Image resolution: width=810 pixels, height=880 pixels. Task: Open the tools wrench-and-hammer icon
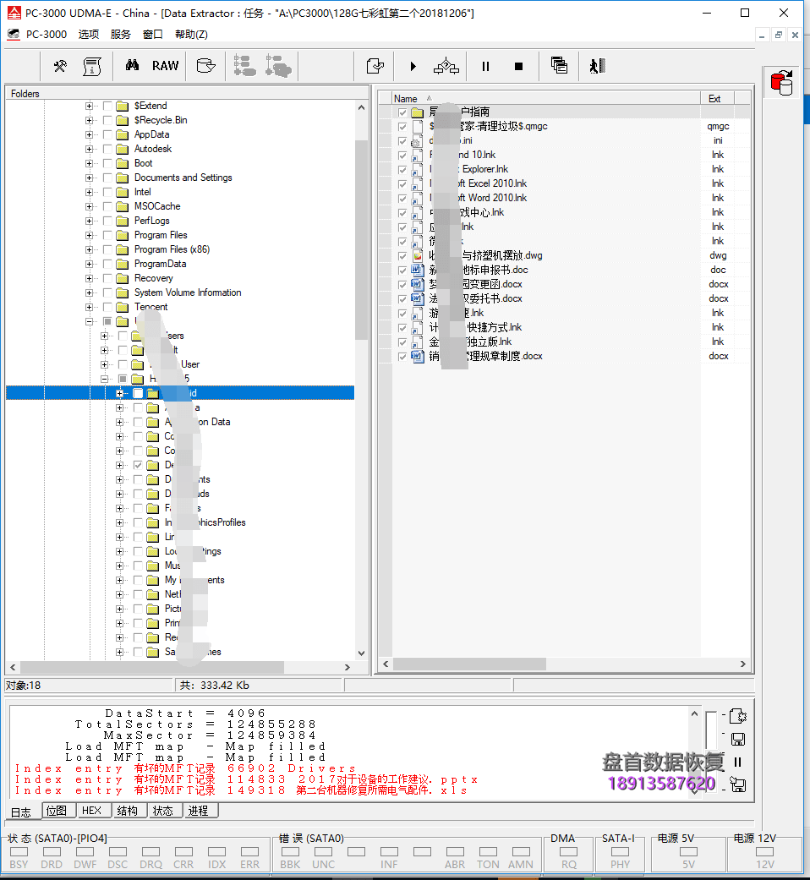point(60,66)
